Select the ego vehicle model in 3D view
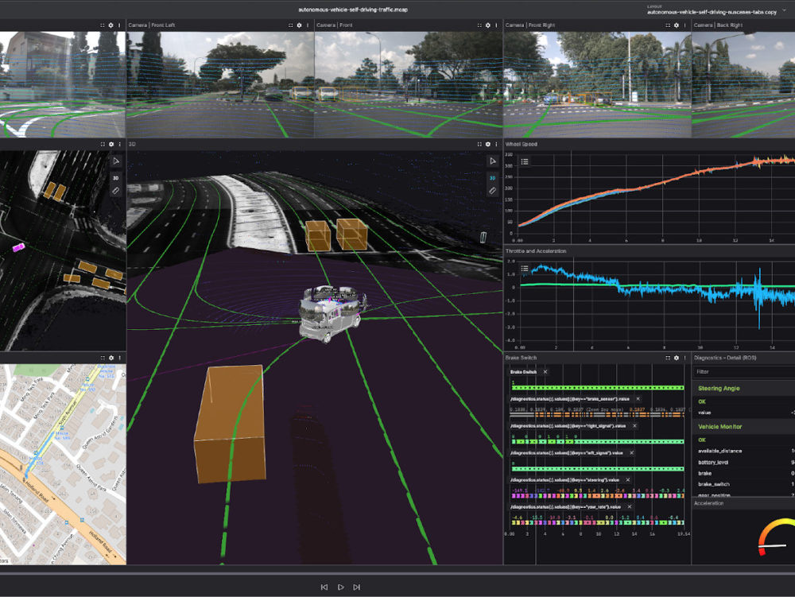 pos(331,314)
